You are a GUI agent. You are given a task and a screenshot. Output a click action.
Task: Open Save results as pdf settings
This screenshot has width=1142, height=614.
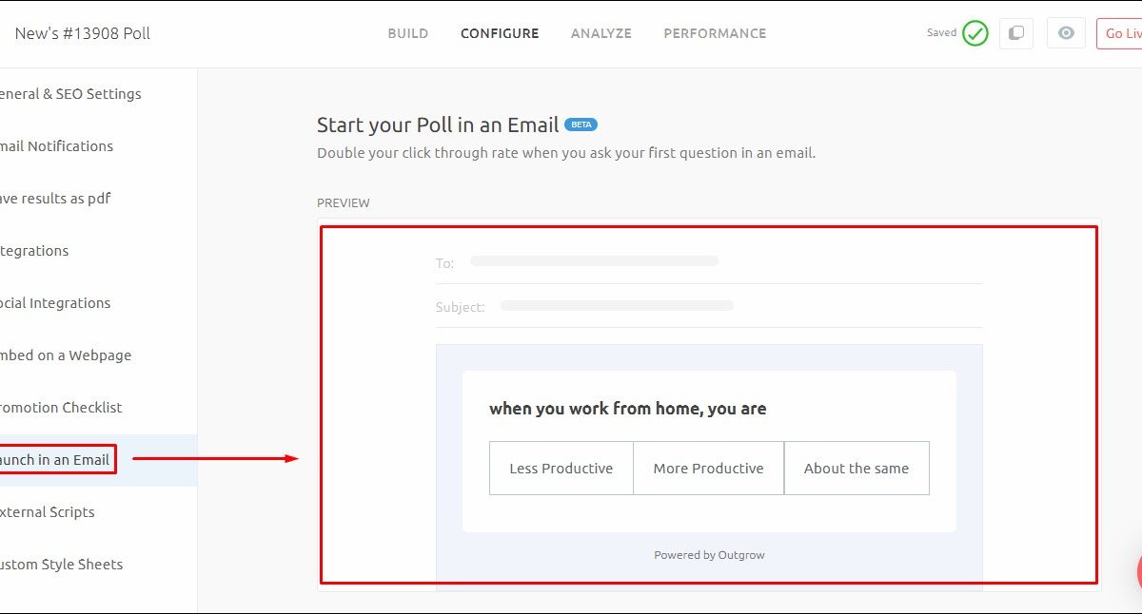[55, 199]
